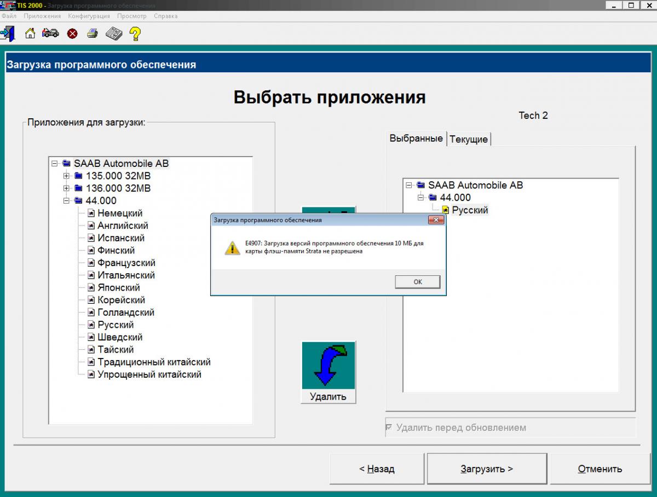657x497 pixels.
Task: Click the file icon beside Испанский
Action: (91, 238)
